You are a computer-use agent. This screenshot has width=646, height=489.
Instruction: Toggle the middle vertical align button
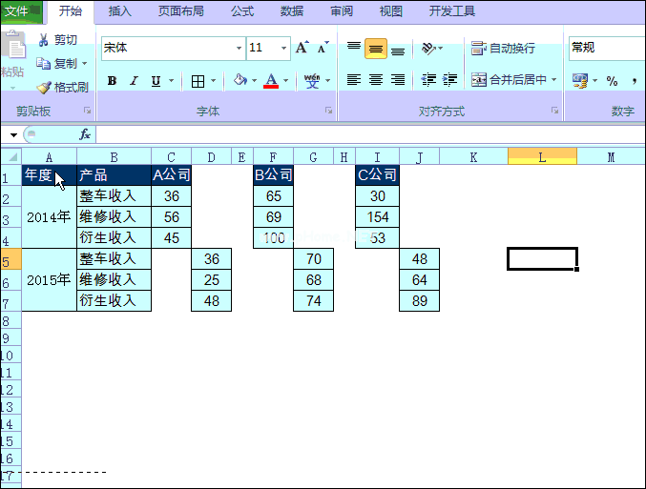click(376, 49)
